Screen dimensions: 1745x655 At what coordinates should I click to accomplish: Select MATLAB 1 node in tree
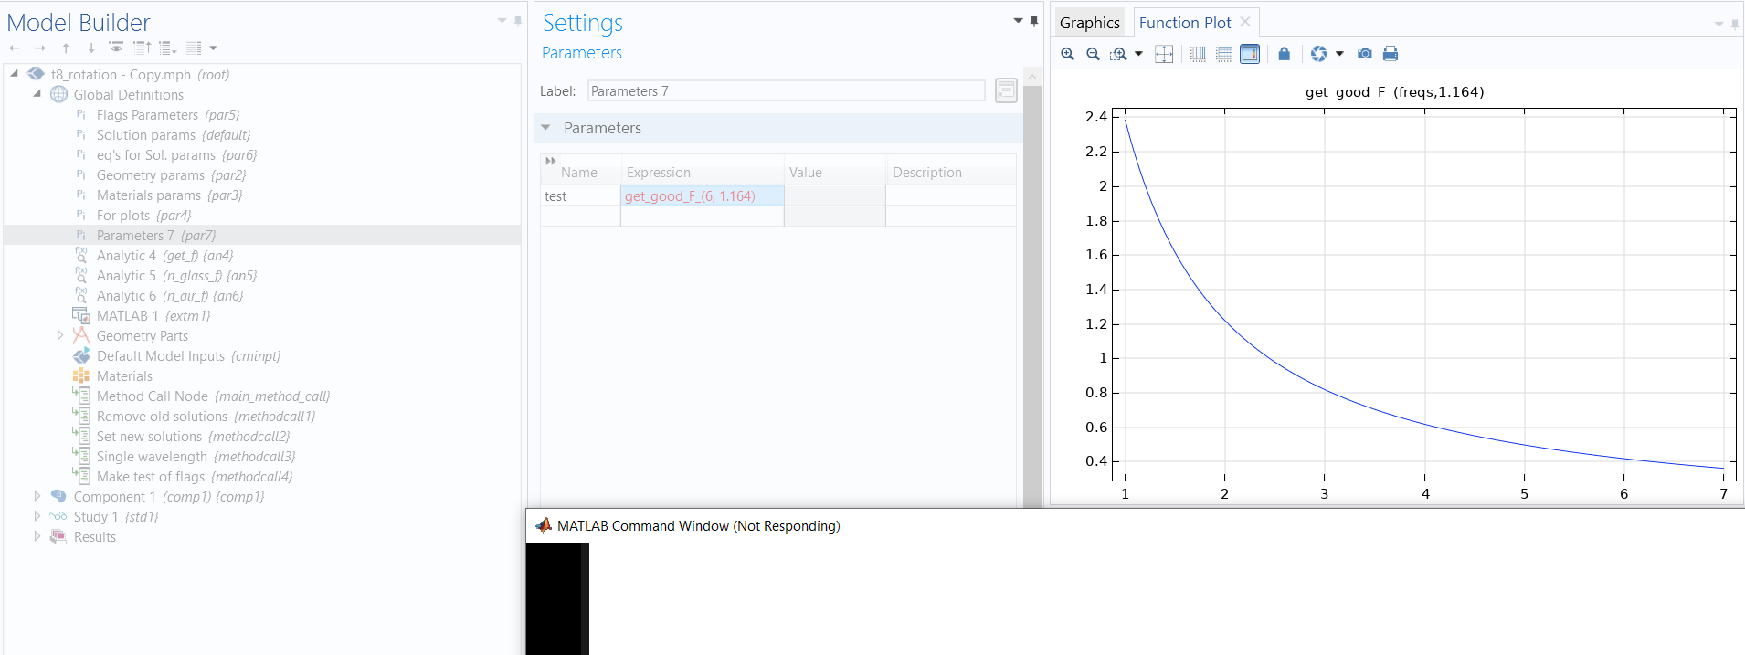pos(128,316)
